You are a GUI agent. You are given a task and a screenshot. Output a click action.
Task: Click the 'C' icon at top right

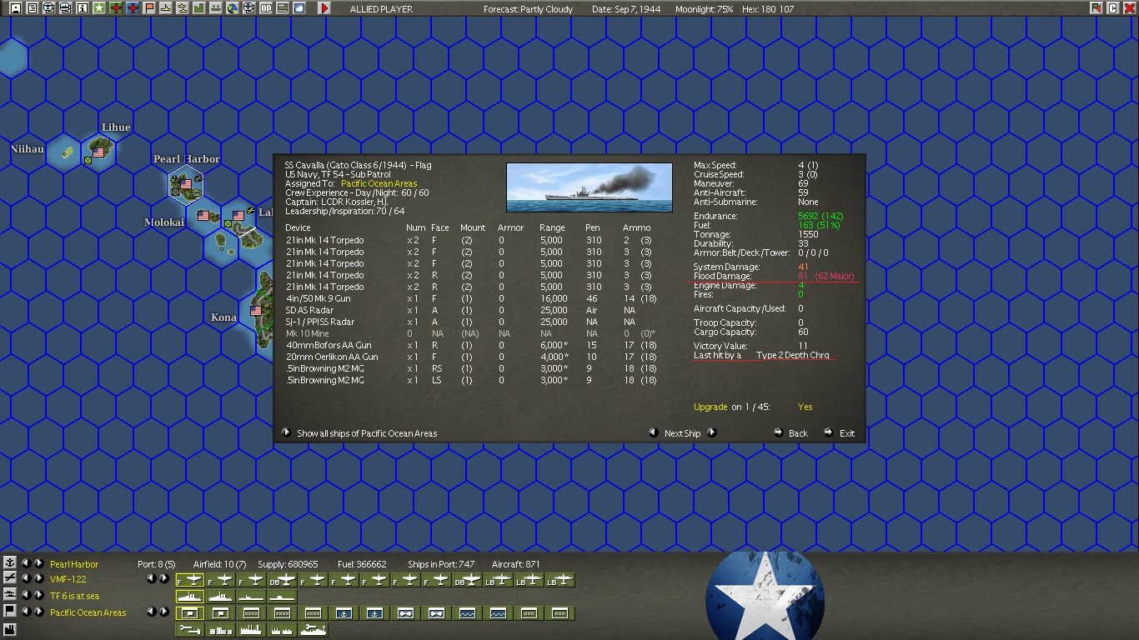tap(1112, 8)
